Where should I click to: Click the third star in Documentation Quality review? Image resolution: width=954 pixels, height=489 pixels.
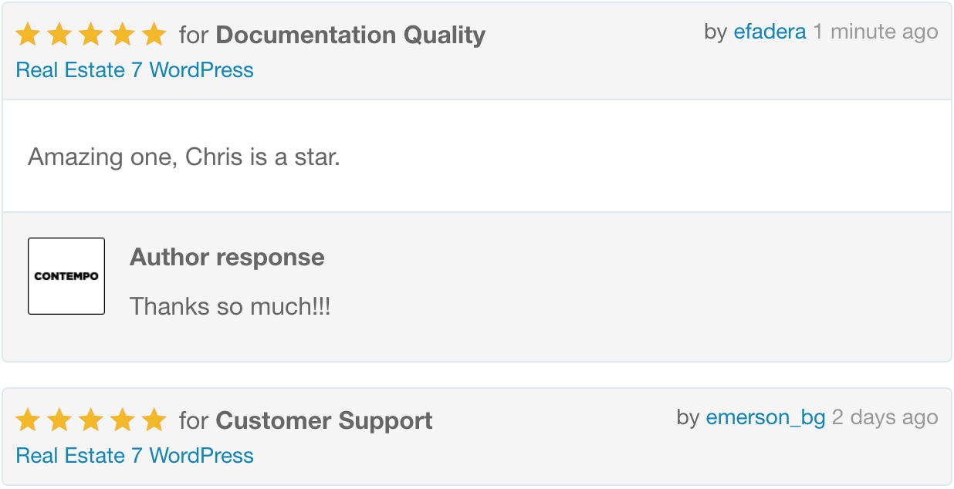point(91,35)
